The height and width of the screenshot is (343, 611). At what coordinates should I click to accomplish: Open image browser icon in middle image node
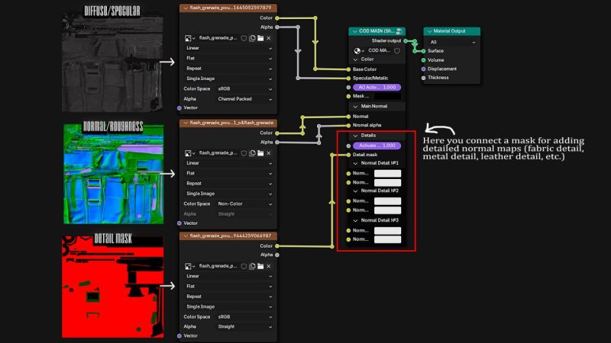(189, 153)
